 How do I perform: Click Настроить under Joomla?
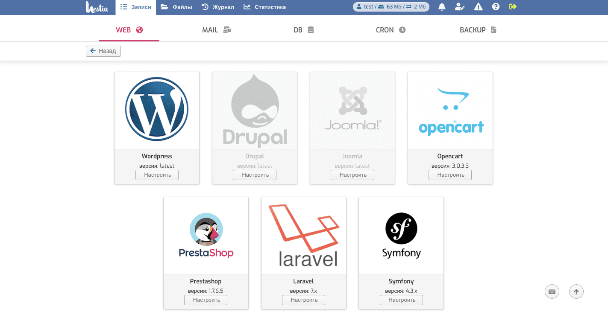(352, 175)
